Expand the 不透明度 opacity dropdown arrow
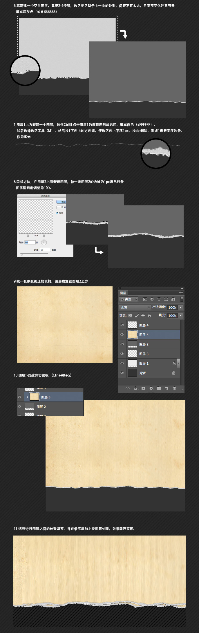 click(x=181, y=307)
